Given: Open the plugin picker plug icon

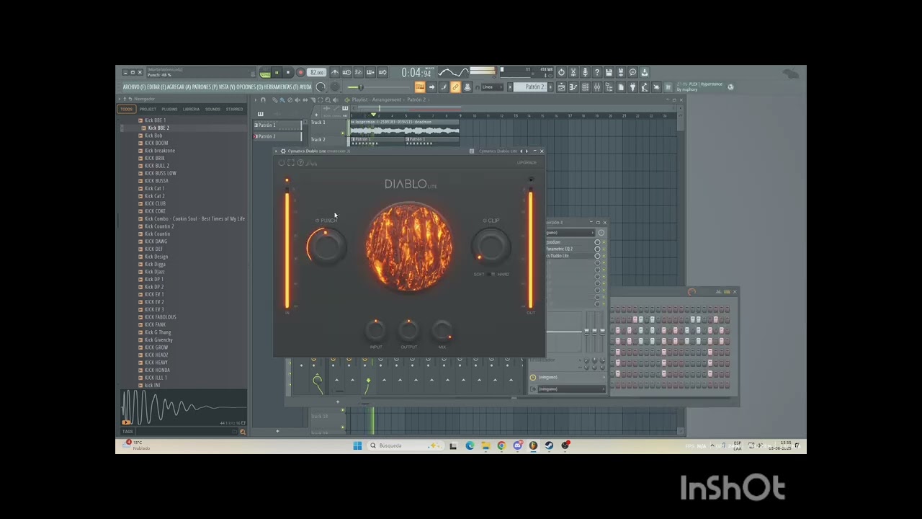Looking at the screenshot, I should tap(632, 87).
